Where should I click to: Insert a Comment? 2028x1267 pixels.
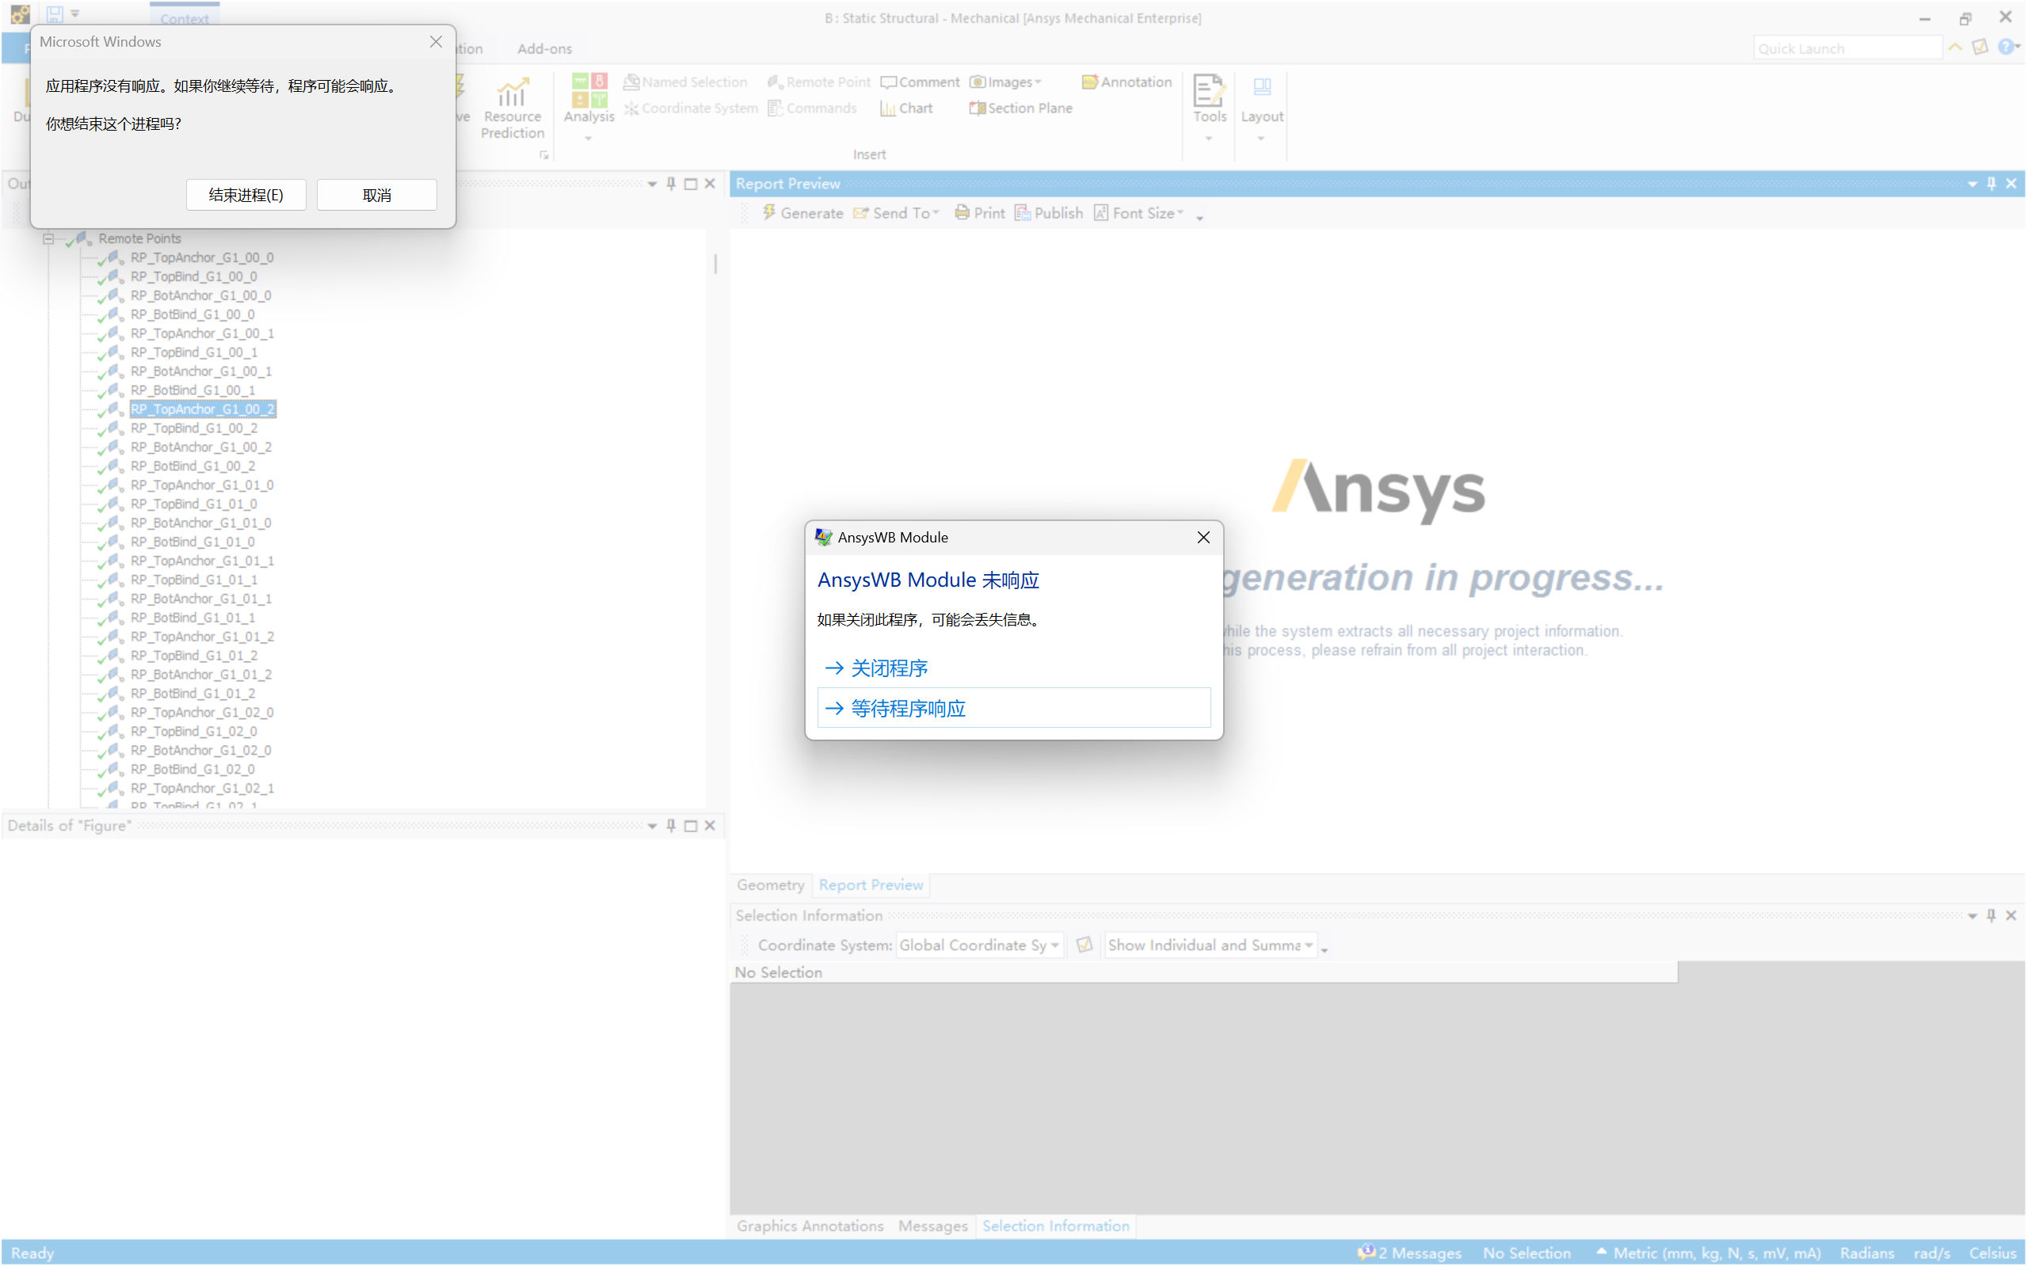921,82
